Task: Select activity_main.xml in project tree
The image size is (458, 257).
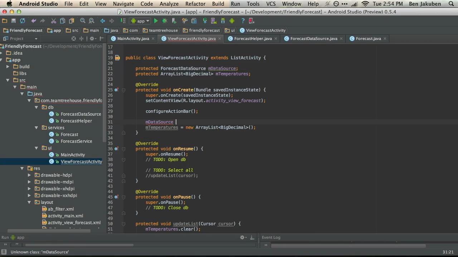Action: 65,216
